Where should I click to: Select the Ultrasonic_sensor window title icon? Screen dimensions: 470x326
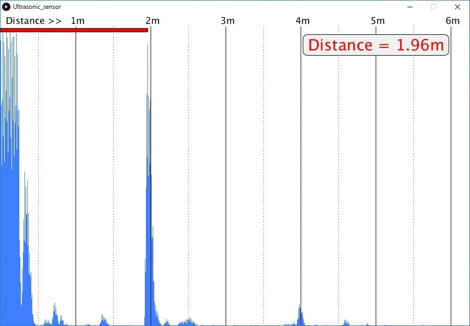6,7
